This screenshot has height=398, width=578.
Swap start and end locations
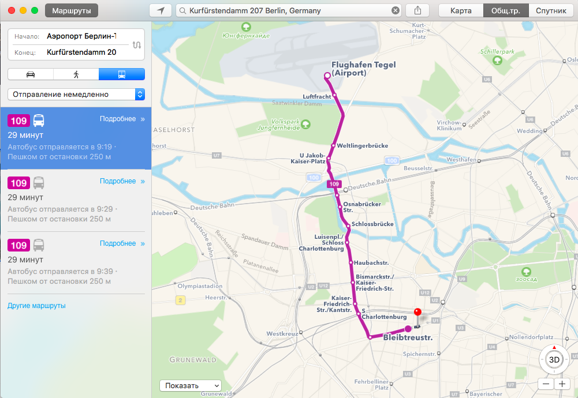(x=137, y=45)
